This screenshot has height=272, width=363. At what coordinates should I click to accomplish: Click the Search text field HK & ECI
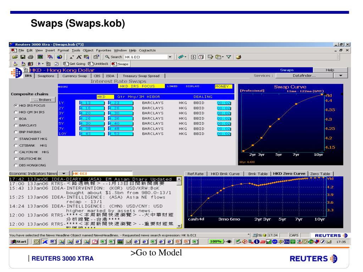pyautogui.click(x=146, y=57)
